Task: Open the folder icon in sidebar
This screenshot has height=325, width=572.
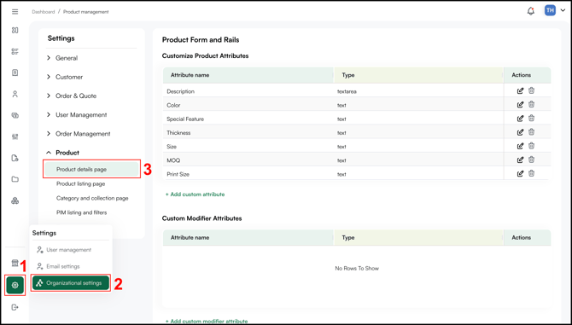Action: 15,179
